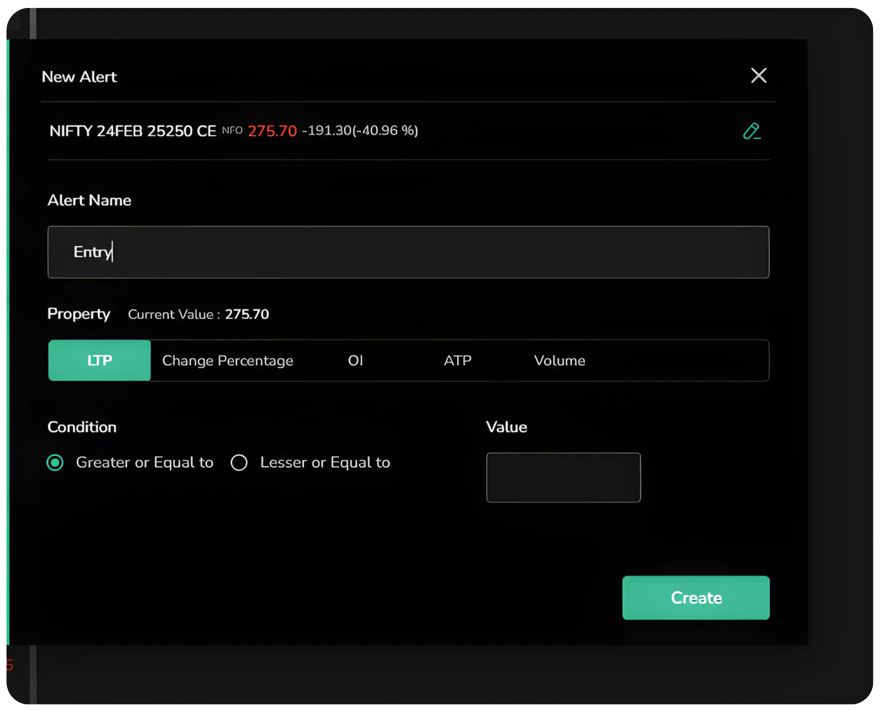Screen dimensions: 882x711
Task: Select the LTP property tab
Action: point(99,360)
